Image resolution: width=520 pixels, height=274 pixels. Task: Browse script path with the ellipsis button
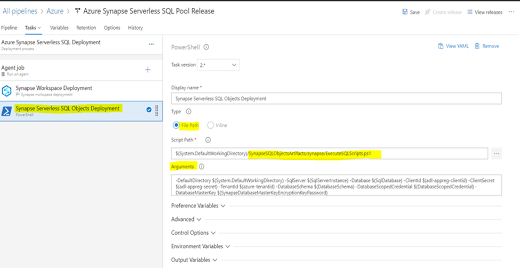497,154
